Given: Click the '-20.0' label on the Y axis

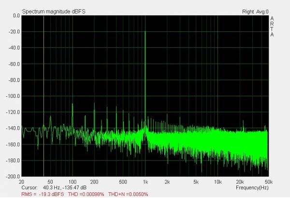Looking at the screenshot, I should coord(14,32).
